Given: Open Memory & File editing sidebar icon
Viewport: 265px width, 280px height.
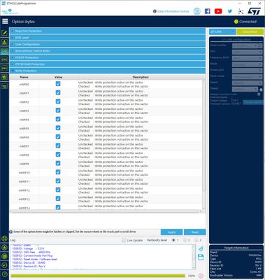Looking at the screenshot, I should (4, 33).
